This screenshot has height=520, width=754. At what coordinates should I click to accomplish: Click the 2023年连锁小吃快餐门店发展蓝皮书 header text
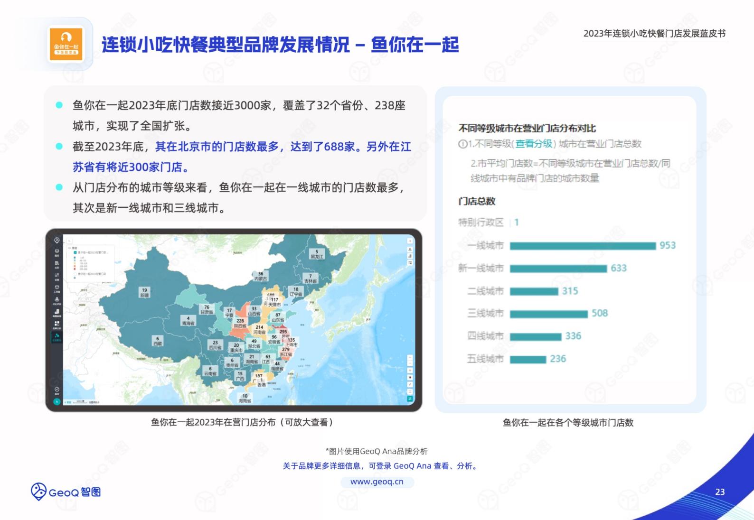(654, 34)
